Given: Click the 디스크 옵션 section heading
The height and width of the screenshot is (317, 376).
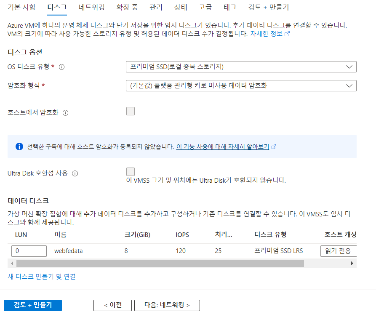Looking at the screenshot, I should click(x=25, y=52).
